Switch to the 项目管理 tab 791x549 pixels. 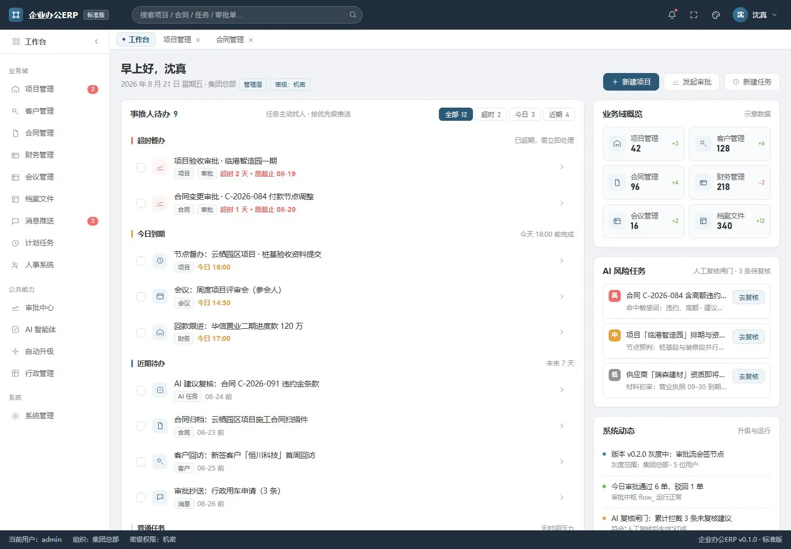177,40
